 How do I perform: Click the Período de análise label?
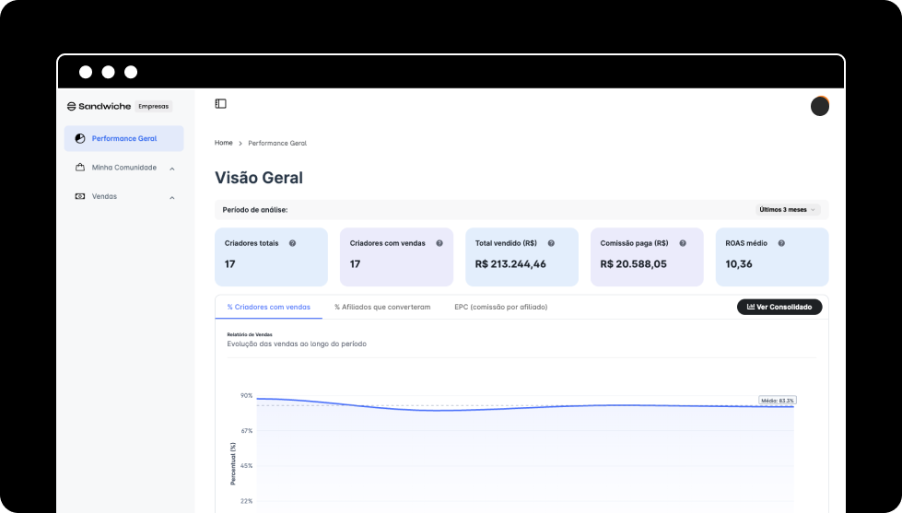[255, 210]
